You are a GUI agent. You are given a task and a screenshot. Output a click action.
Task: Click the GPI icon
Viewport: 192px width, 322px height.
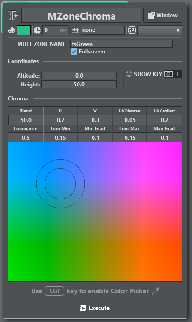[132, 30]
